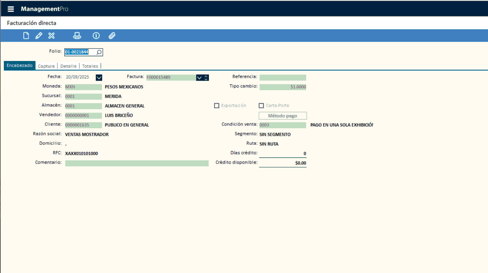Click the paperclip attachment icon
This screenshot has height=273, width=488.
tap(112, 36)
